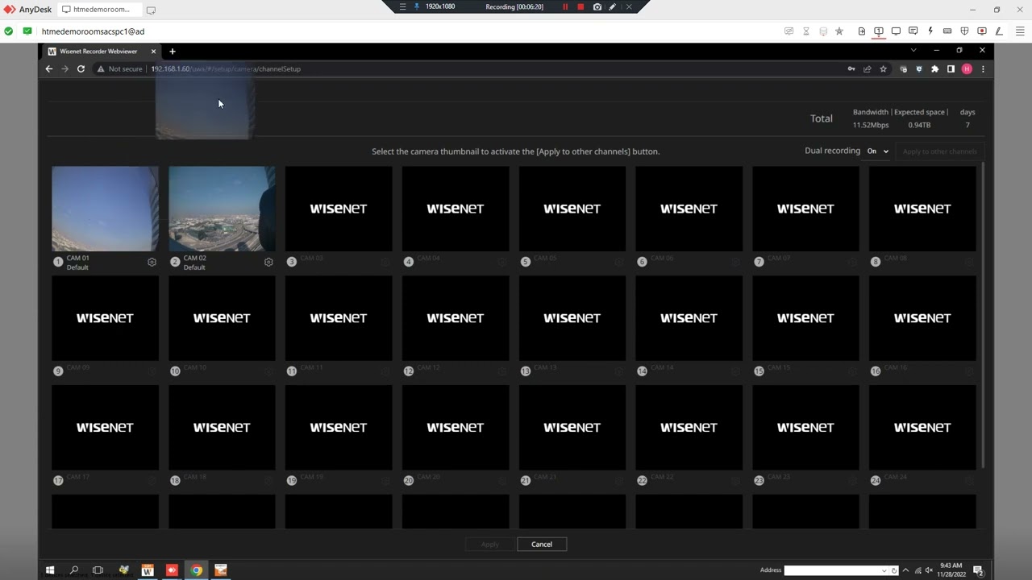Open recording bar hamburger menu
This screenshot has height=580, width=1032.
pos(402,6)
